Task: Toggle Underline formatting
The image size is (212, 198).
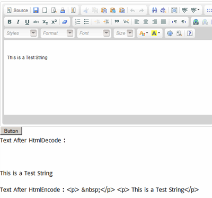Action: [x=27, y=22]
